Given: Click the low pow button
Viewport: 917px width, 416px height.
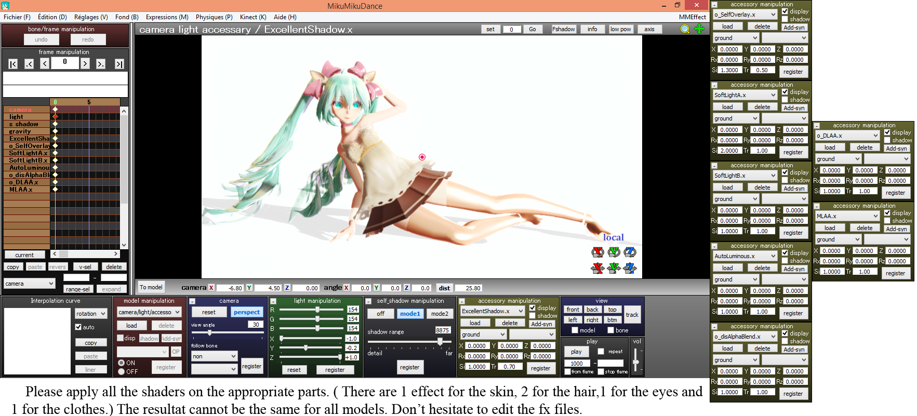Looking at the screenshot, I should pos(620,29).
